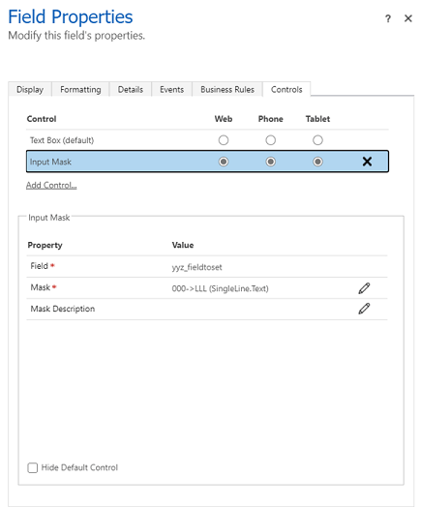Viewport: 421px width, 507px height.
Task: Click the Add Control link
Action: (51, 185)
